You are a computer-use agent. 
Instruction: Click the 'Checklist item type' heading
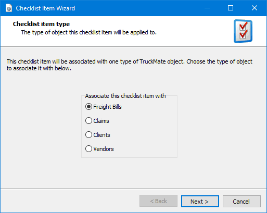(x=41, y=24)
